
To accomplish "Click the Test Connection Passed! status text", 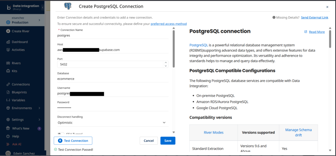I will tap(75, 149).
